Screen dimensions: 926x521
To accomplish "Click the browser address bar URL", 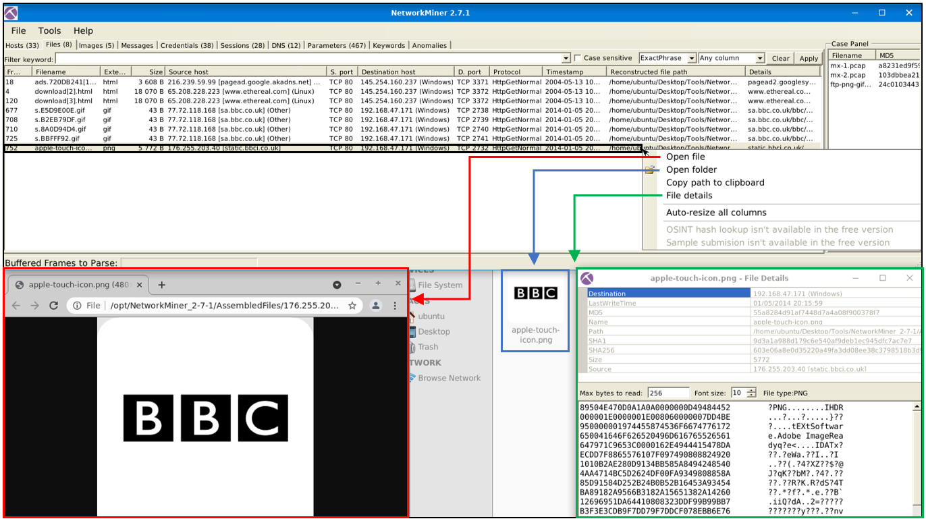I will click(x=224, y=306).
